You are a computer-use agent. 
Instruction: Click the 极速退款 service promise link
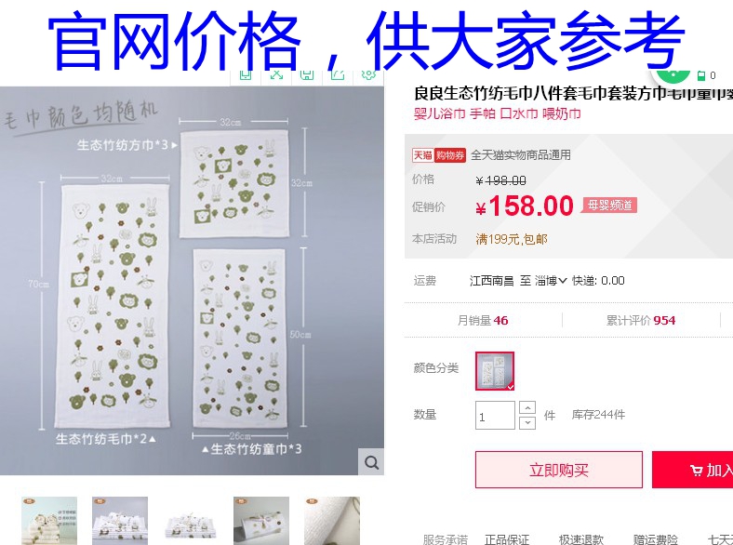(580, 539)
